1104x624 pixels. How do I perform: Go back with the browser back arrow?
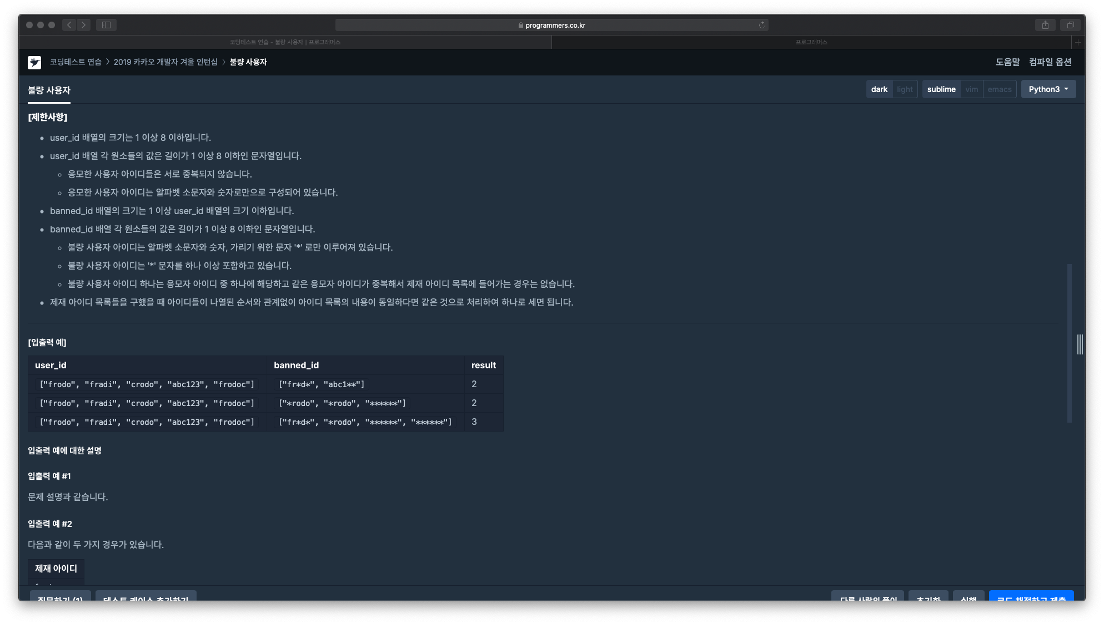click(x=69, y=25)
